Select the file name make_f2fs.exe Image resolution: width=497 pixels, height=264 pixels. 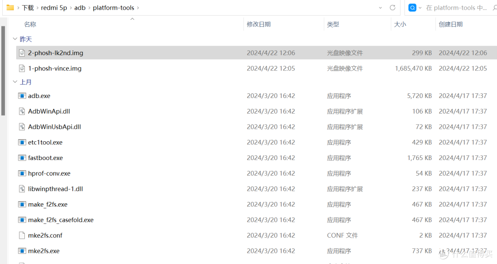(47, 204)
